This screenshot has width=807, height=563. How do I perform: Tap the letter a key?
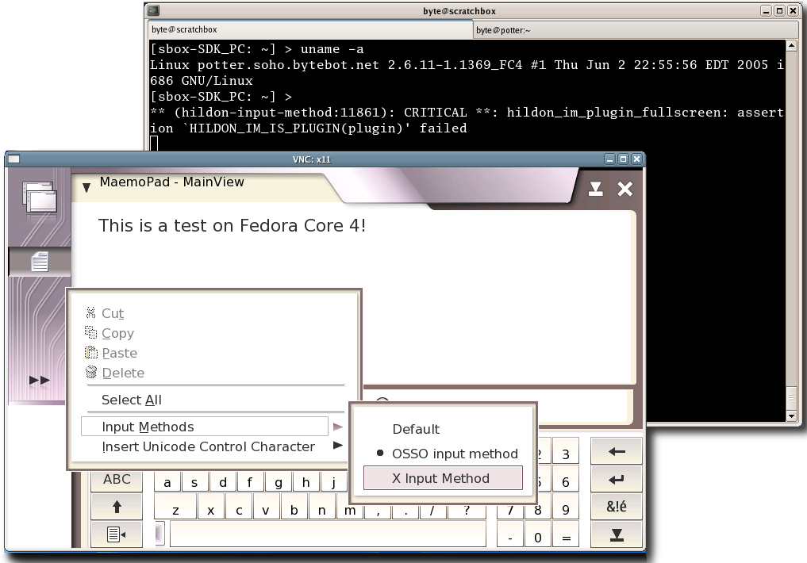tap(167, 482)
